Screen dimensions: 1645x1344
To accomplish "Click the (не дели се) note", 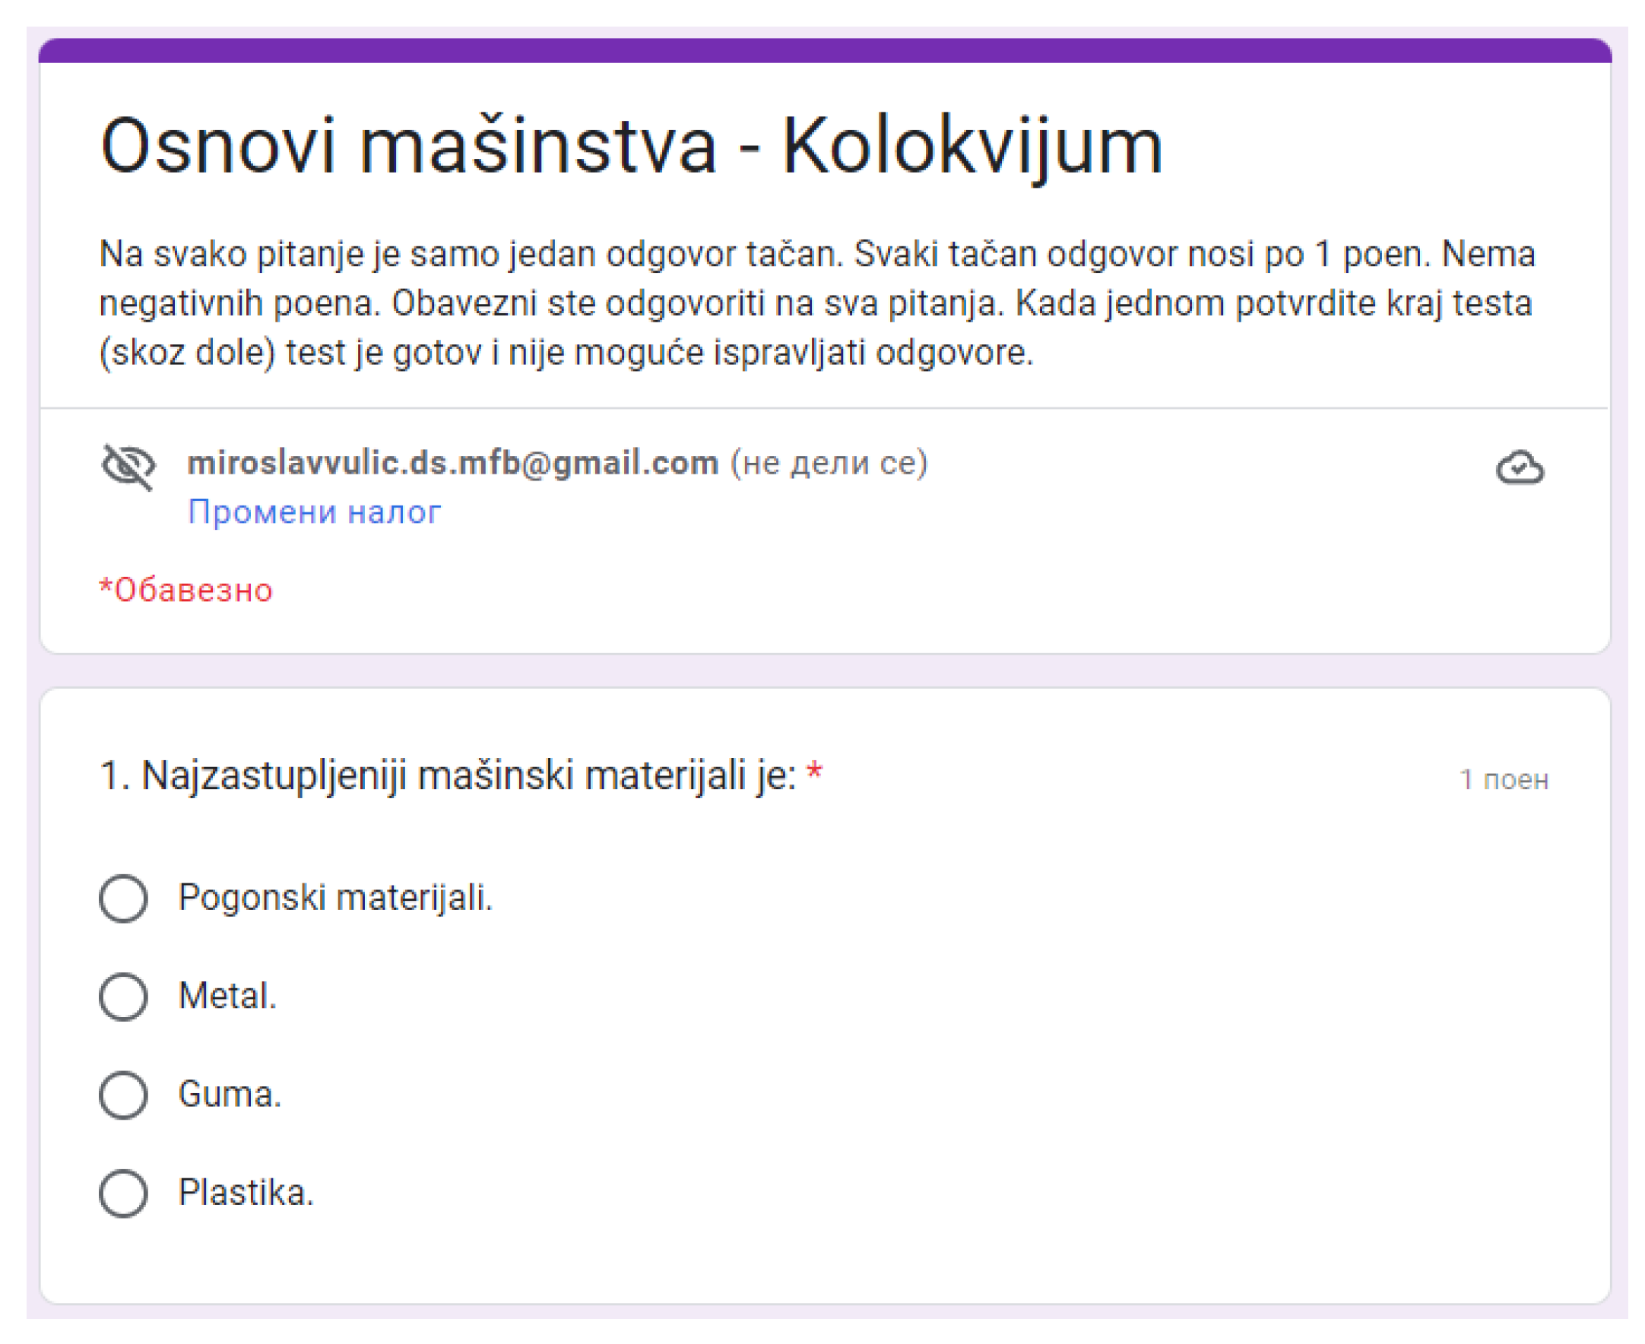I will (x=829, y=463).
